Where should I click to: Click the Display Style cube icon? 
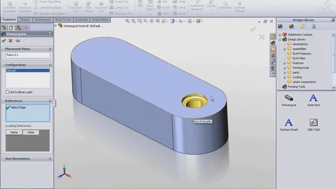(172, 21)
